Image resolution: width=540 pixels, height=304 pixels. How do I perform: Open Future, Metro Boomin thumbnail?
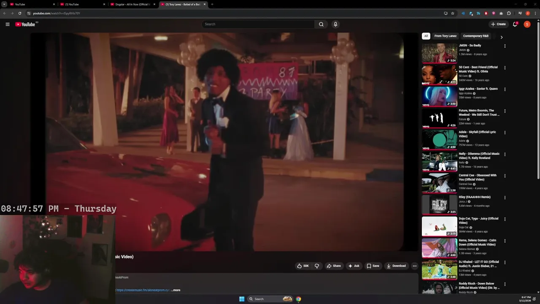click(440, 118)
